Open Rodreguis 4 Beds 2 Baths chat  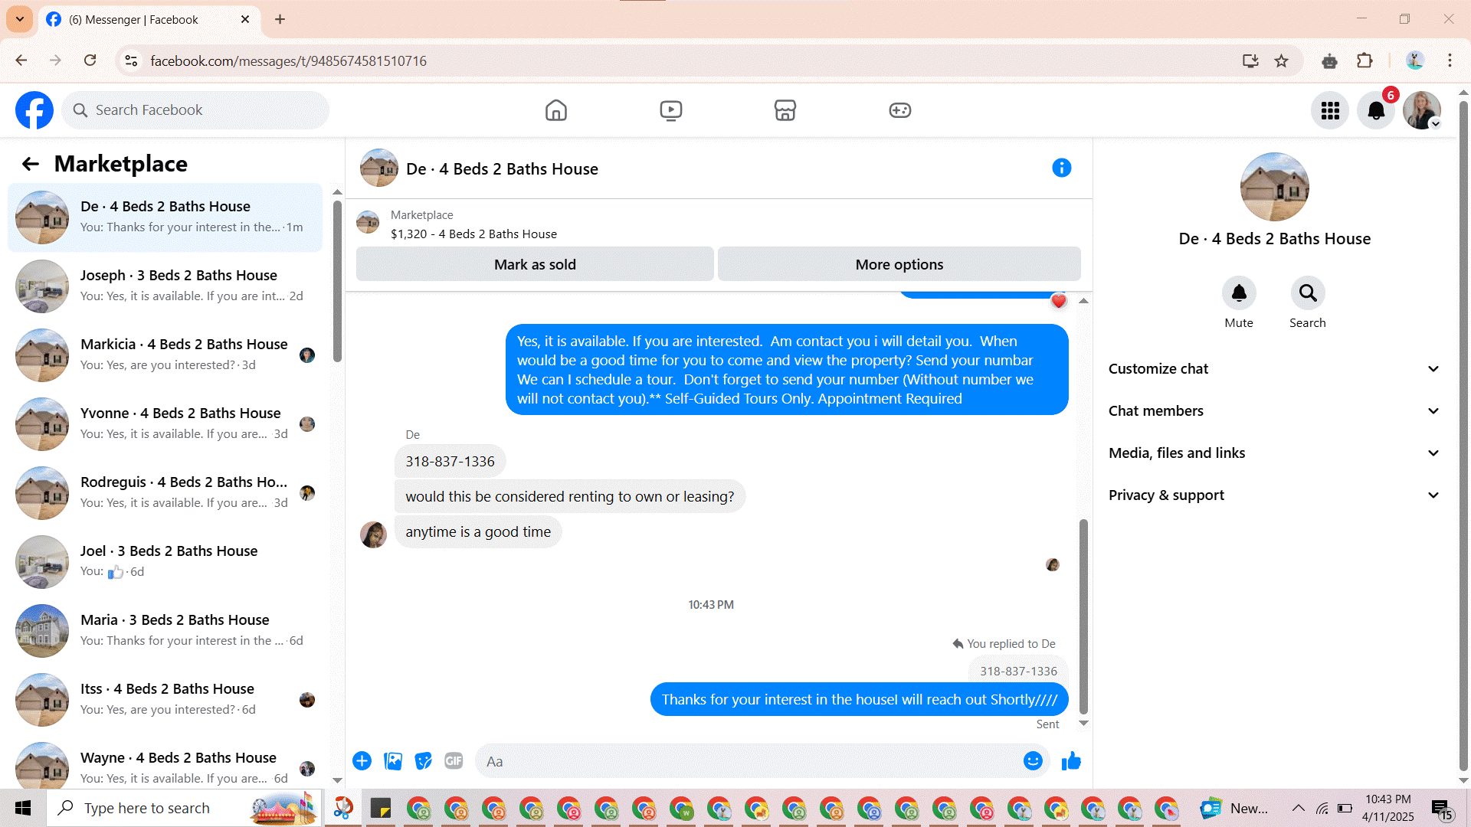tap(165, 493)
